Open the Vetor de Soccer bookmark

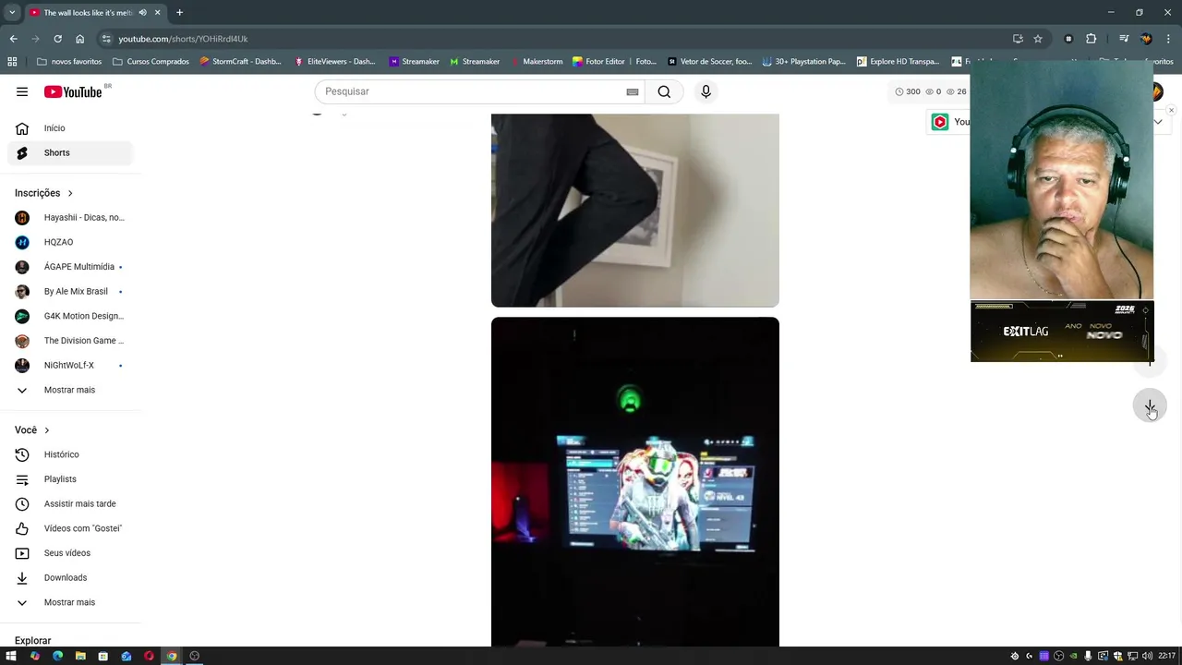pos(709,62)
